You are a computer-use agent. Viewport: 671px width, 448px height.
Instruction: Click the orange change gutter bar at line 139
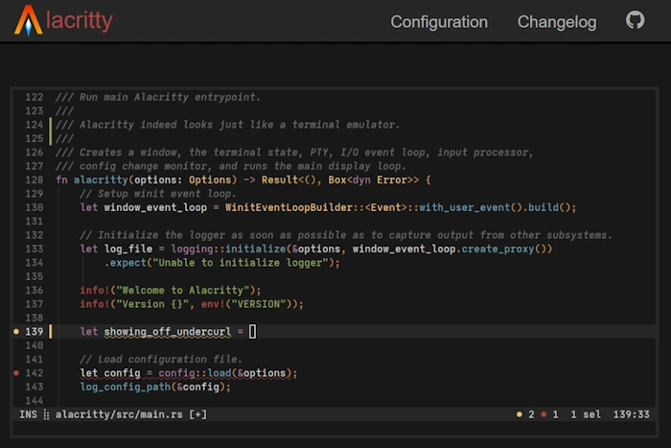(x=51, y=332)
